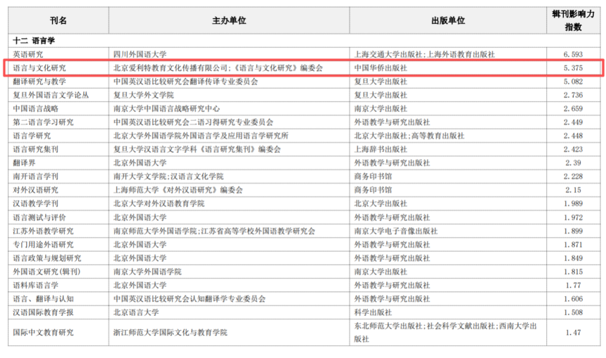Select sponsor 北京语言大学

(136, 312)
